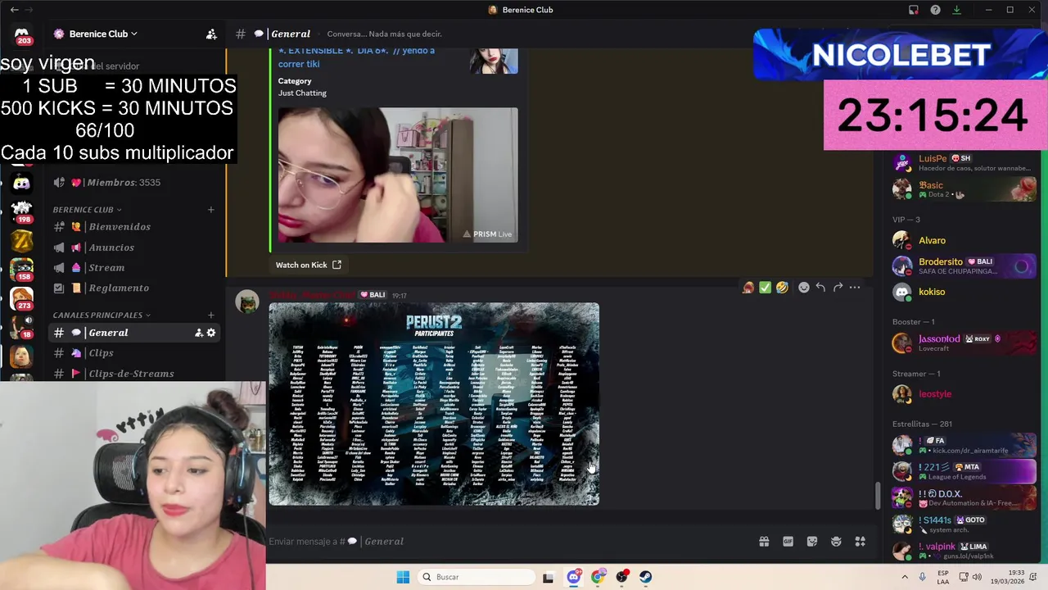Screen dimensions: 1048x590
Task: Collapse the CANALES PRINCIPALES category
Action: pyautogui.click(x=102, y=315)
